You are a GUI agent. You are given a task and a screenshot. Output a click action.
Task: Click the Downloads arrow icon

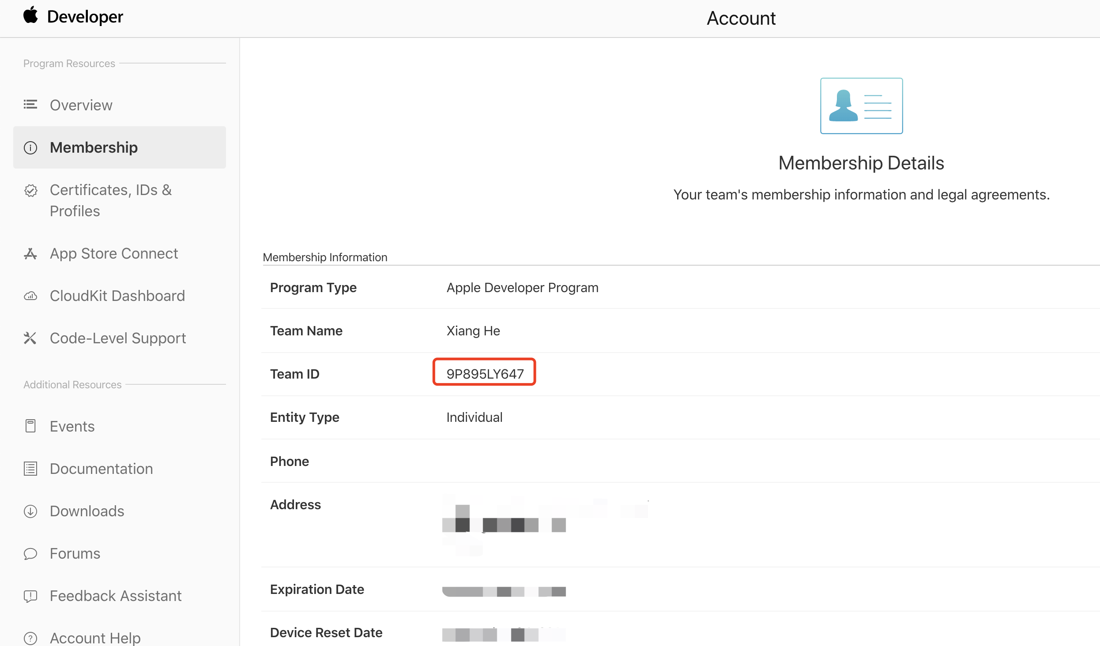point(30,511)
